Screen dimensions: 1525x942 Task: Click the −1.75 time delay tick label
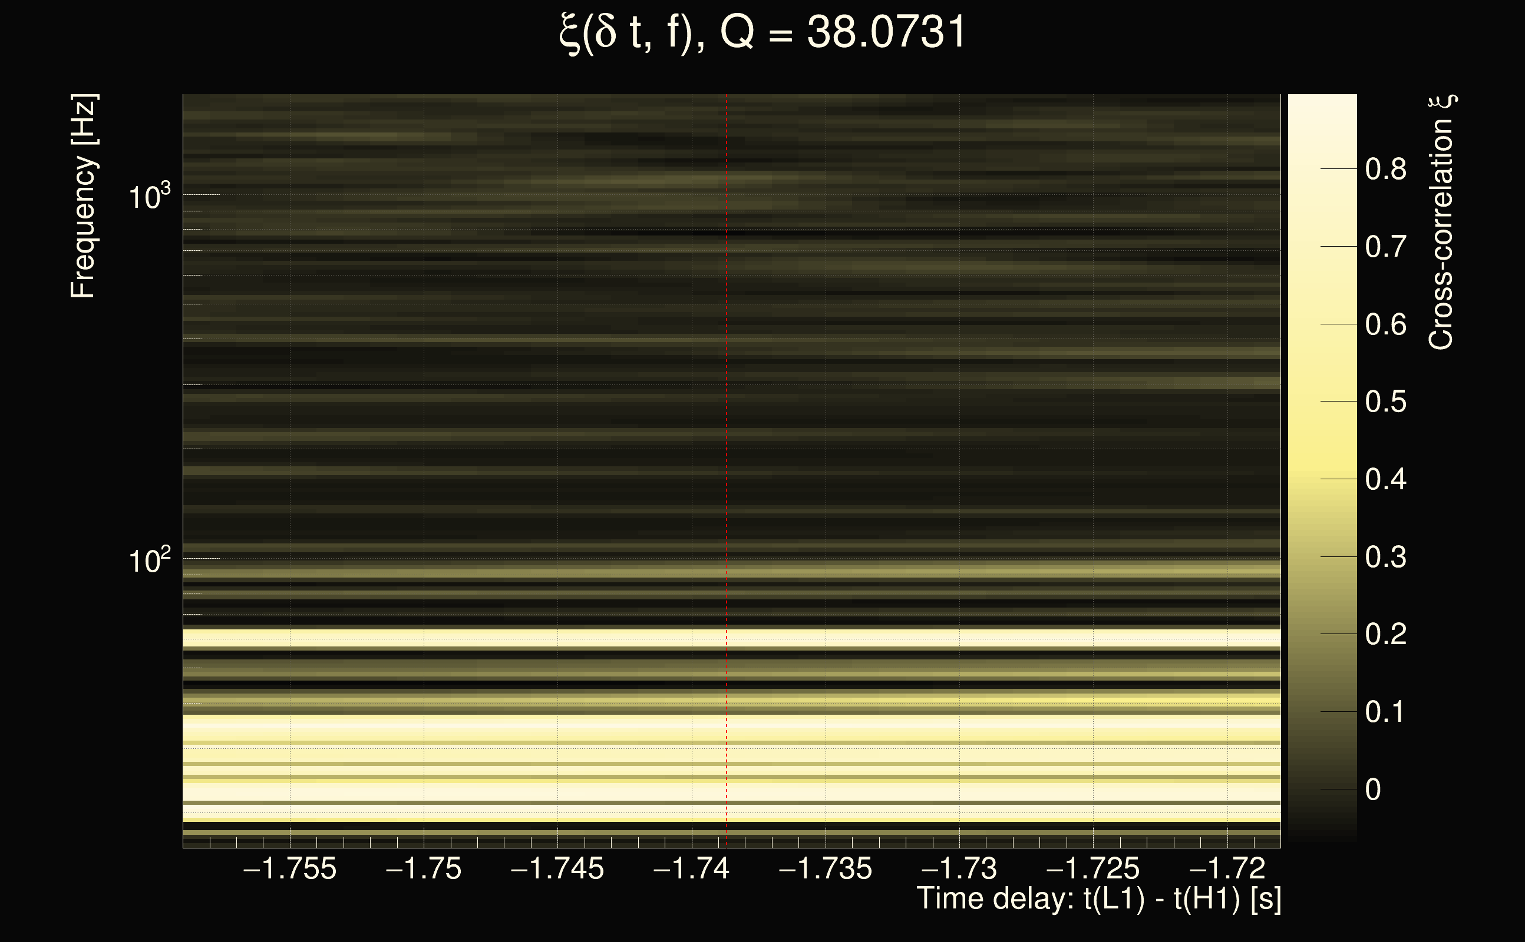coord(424,868)
